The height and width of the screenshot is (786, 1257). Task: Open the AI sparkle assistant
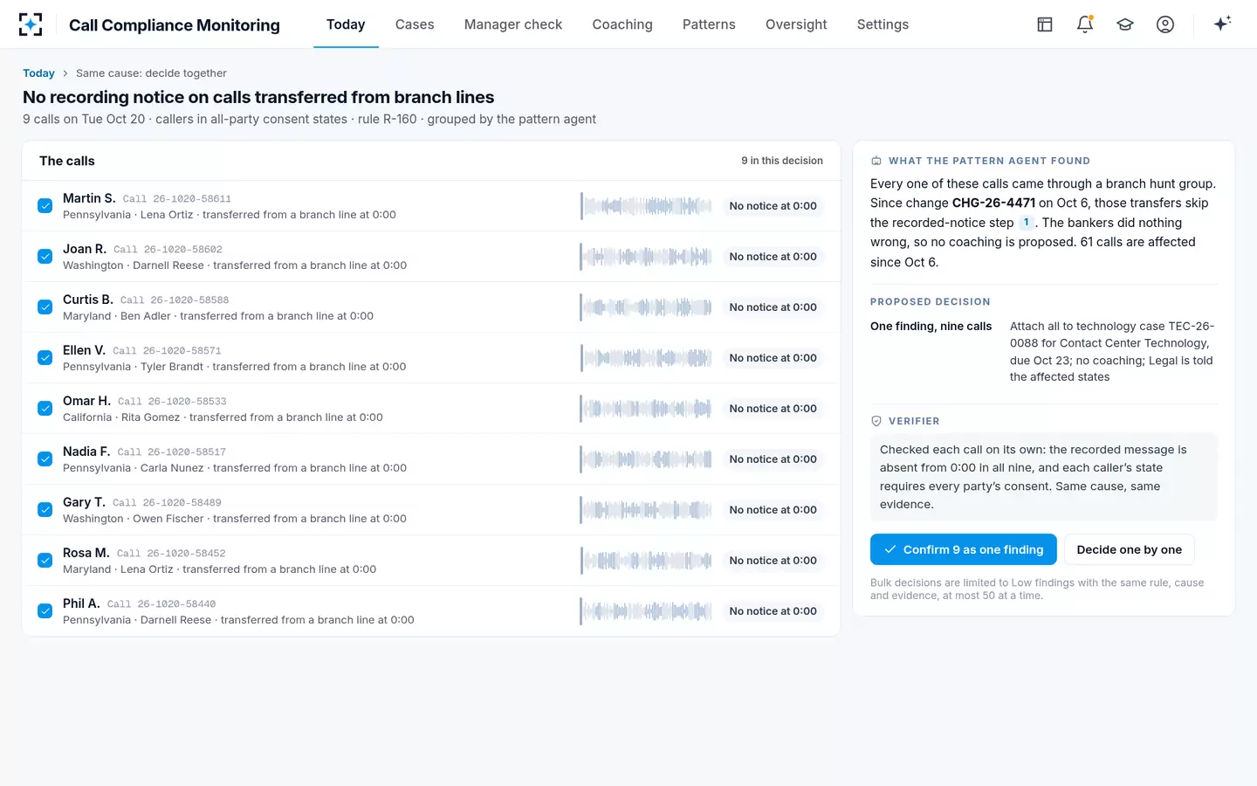[x=1222, y=24]
